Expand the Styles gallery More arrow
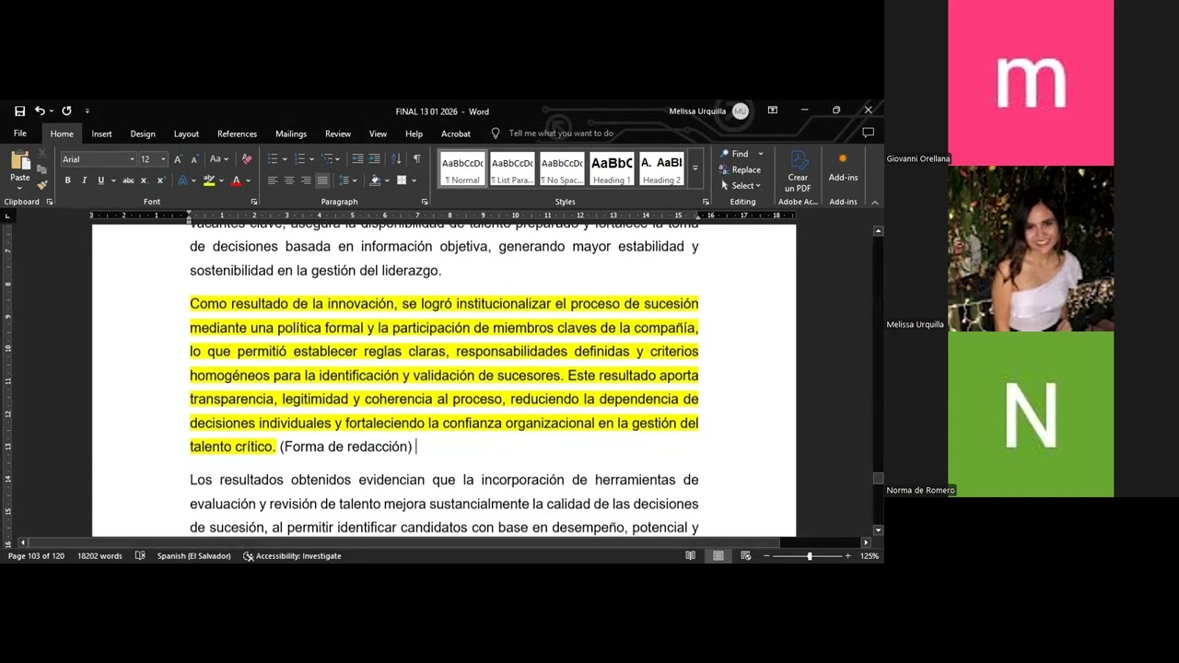 [695, 168]
